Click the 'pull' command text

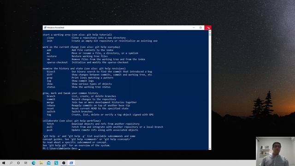click(50, 127)
